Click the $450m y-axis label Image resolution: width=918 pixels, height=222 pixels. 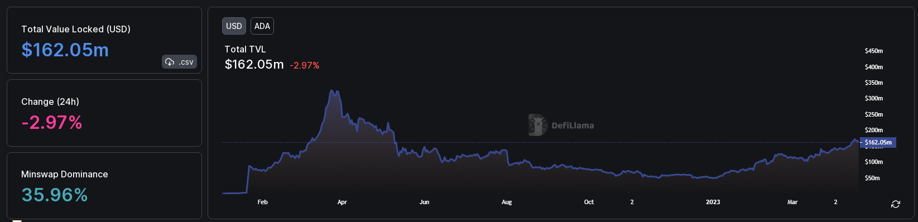pos(874,51)
